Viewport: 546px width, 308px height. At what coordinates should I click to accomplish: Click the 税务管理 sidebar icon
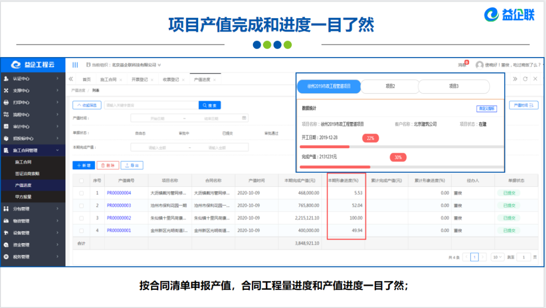tap(6, 257)
